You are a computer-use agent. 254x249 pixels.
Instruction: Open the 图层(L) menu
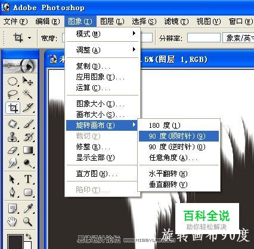112,21
